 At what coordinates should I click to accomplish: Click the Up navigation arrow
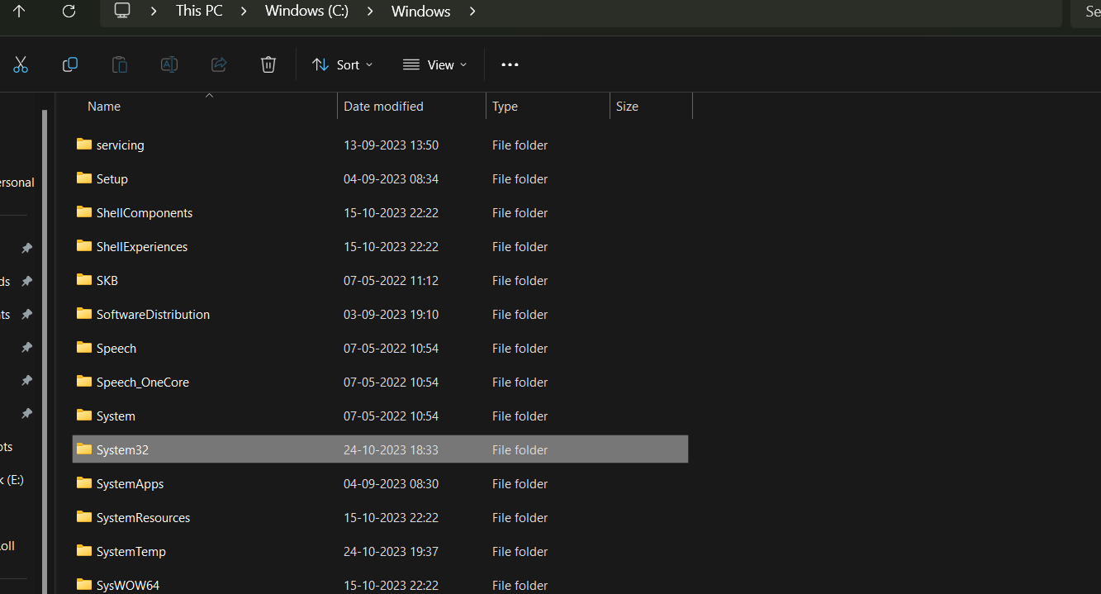19,12
